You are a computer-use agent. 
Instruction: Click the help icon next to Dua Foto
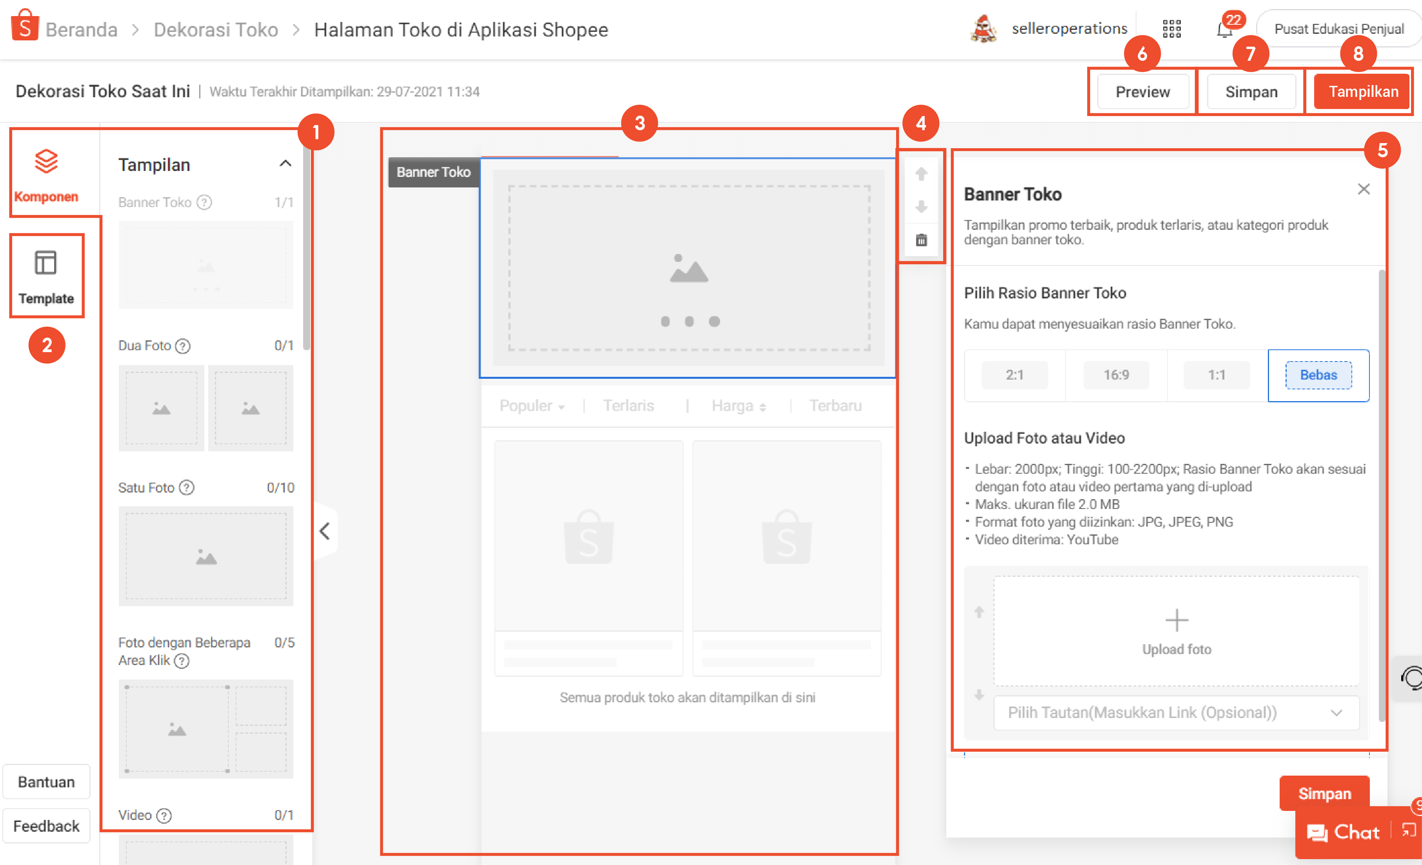pyautogui.click(x=183, y=346)
